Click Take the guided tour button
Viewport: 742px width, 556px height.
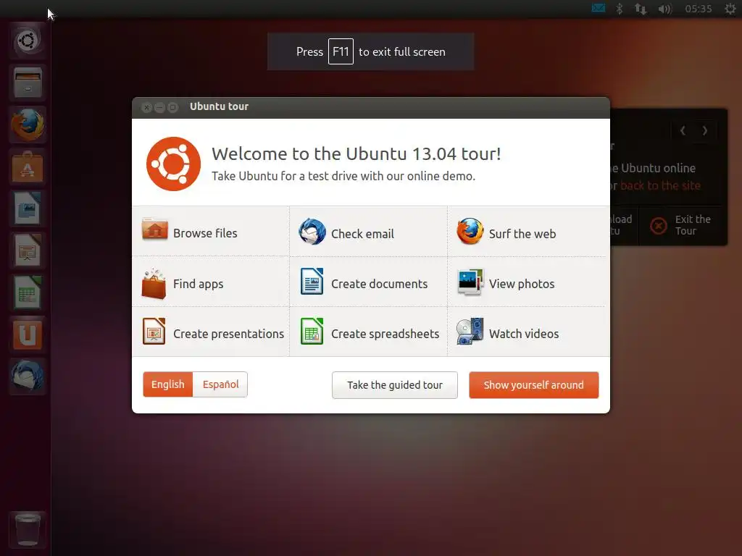pos(395,385)
